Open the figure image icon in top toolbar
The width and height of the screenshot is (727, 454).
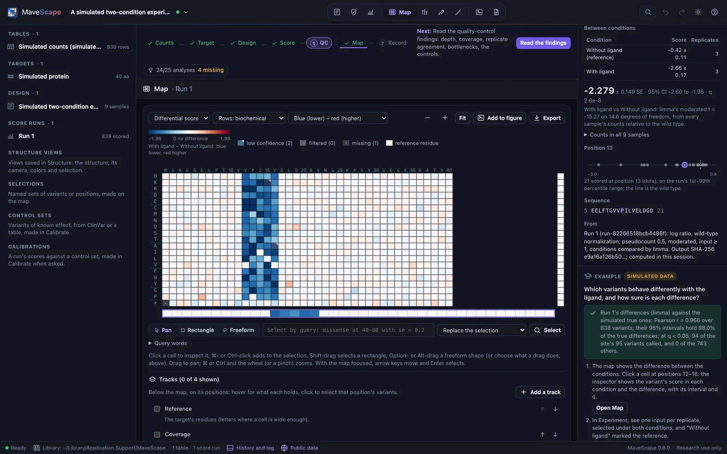tap(479, 12)
